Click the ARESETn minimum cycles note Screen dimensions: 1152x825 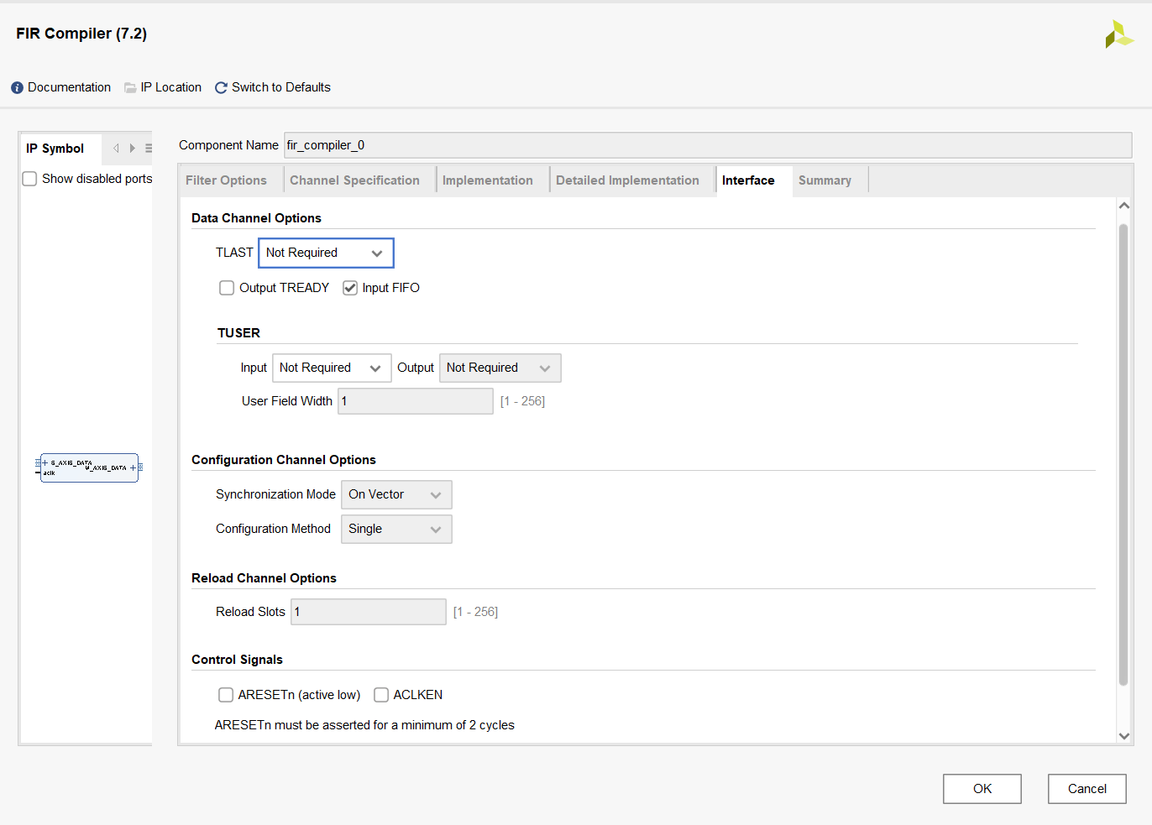364,725
